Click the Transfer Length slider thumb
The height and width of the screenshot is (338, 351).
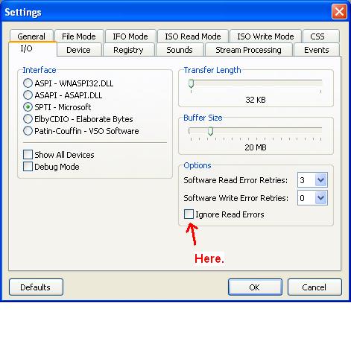point(191,83)
